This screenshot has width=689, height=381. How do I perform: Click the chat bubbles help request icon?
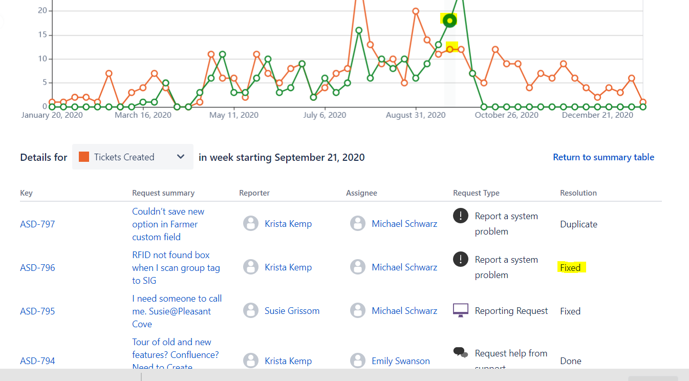[461, 353]
